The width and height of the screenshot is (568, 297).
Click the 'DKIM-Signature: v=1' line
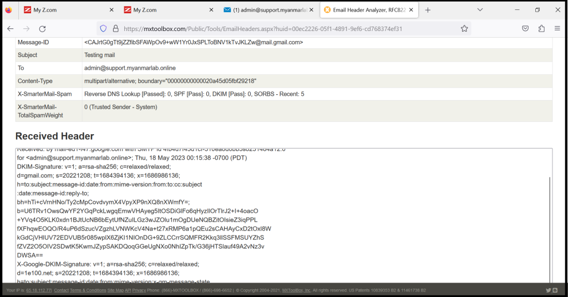coord(94,167)
